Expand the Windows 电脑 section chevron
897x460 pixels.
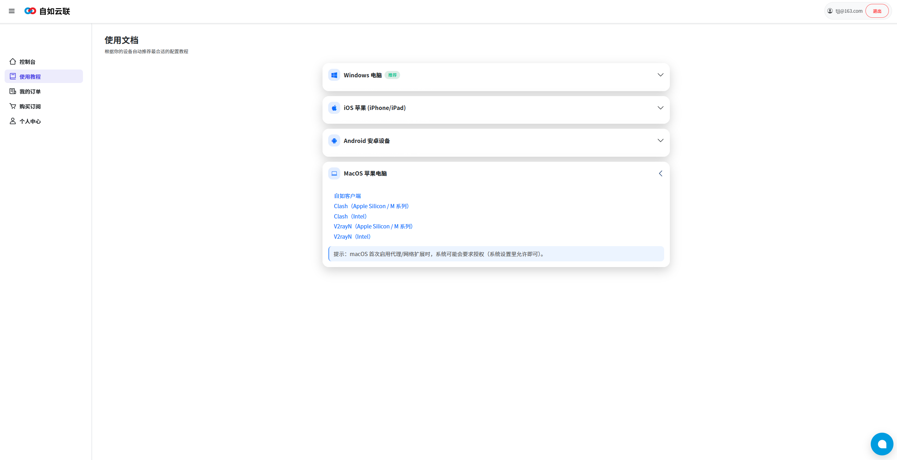pyautogui.click(x=660, y=75)
